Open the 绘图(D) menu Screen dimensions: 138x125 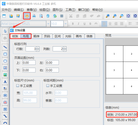[45, 10]
